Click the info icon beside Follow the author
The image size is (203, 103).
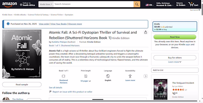pyautogui.click(x=29, y=93)
